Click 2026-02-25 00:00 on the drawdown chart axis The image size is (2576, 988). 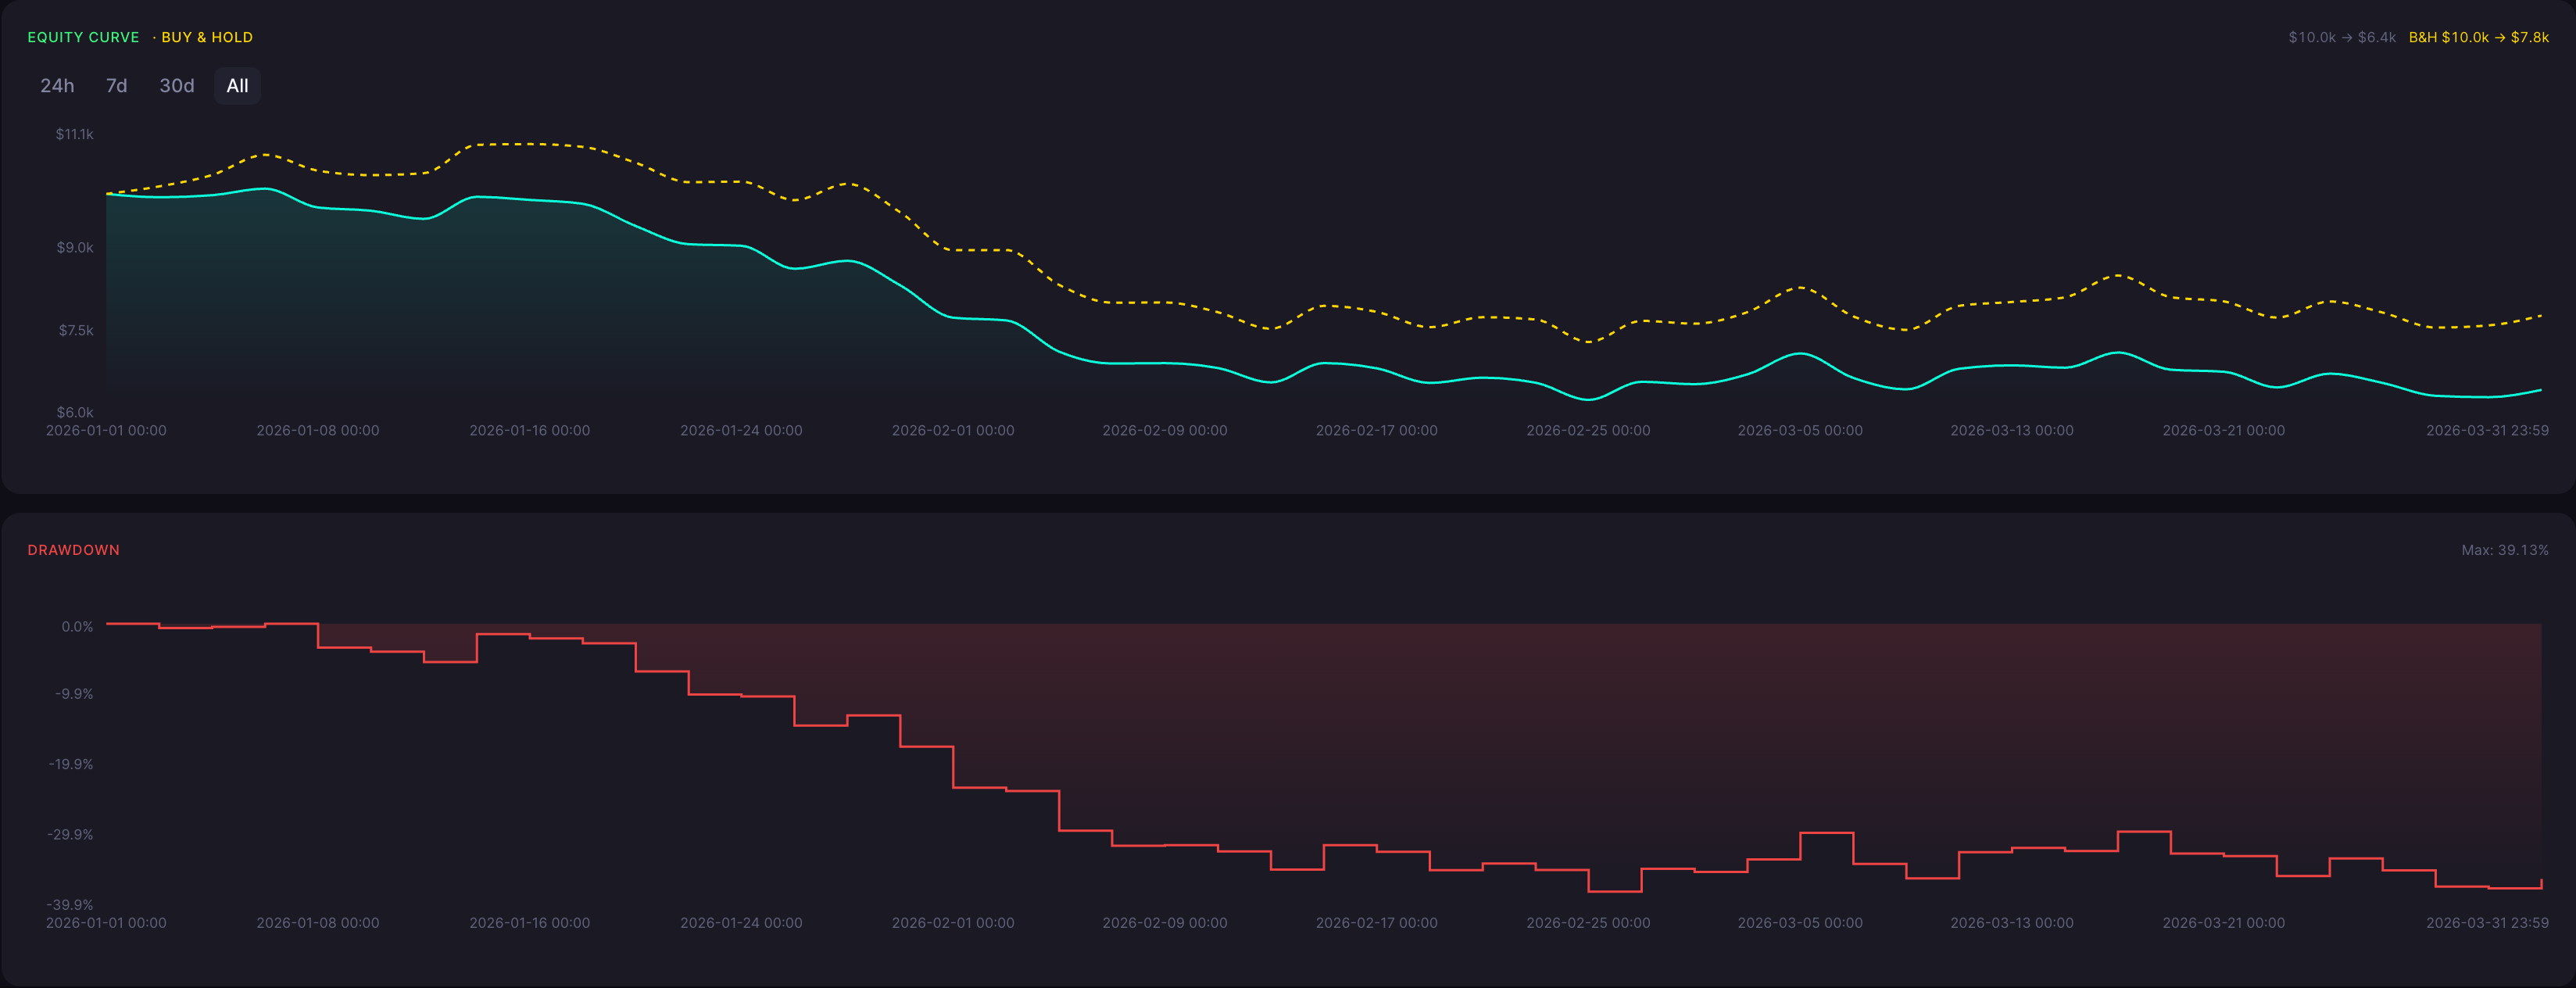pos(1588,922)
